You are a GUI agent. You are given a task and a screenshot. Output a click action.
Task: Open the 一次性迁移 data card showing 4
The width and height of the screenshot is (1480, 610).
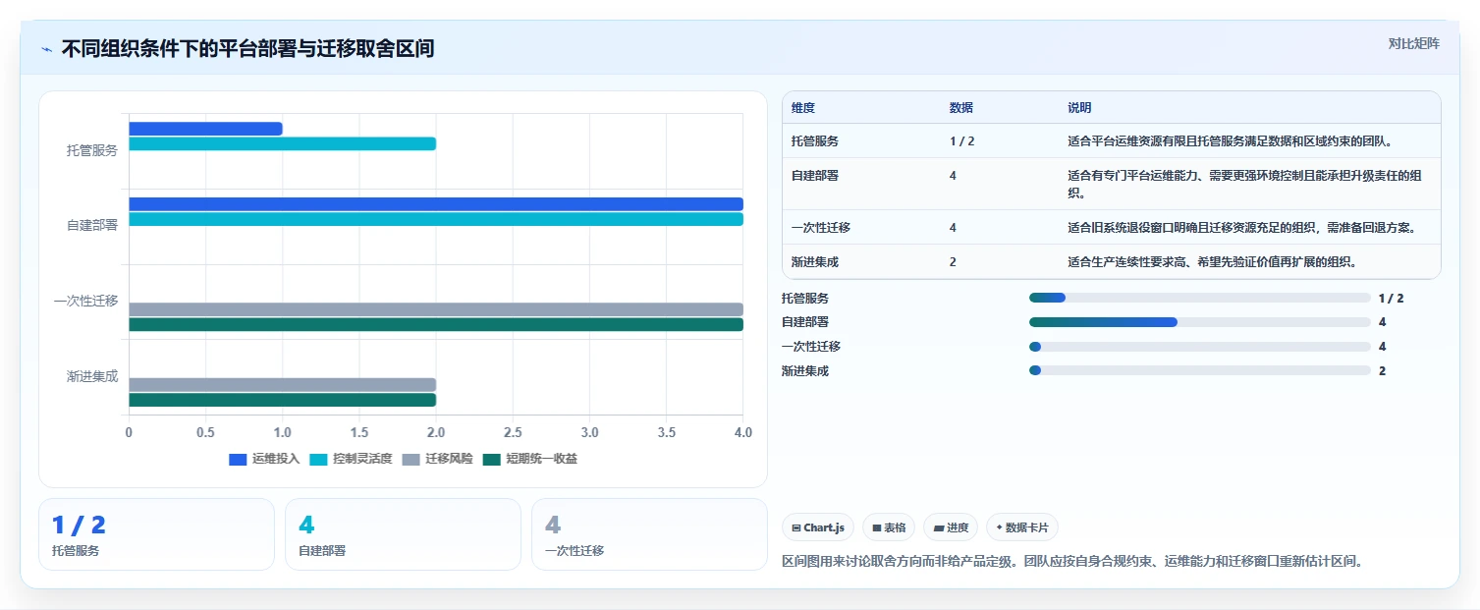pyautogui.click(x=649, y=534)
